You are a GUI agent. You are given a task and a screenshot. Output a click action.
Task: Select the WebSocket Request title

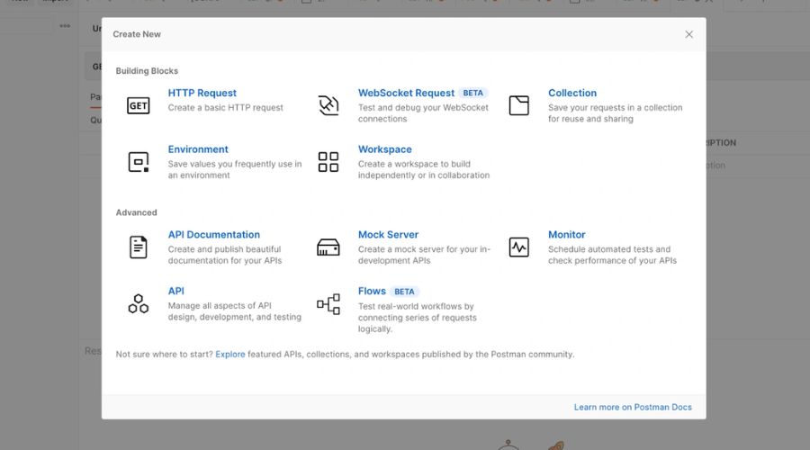pos(406,93)
